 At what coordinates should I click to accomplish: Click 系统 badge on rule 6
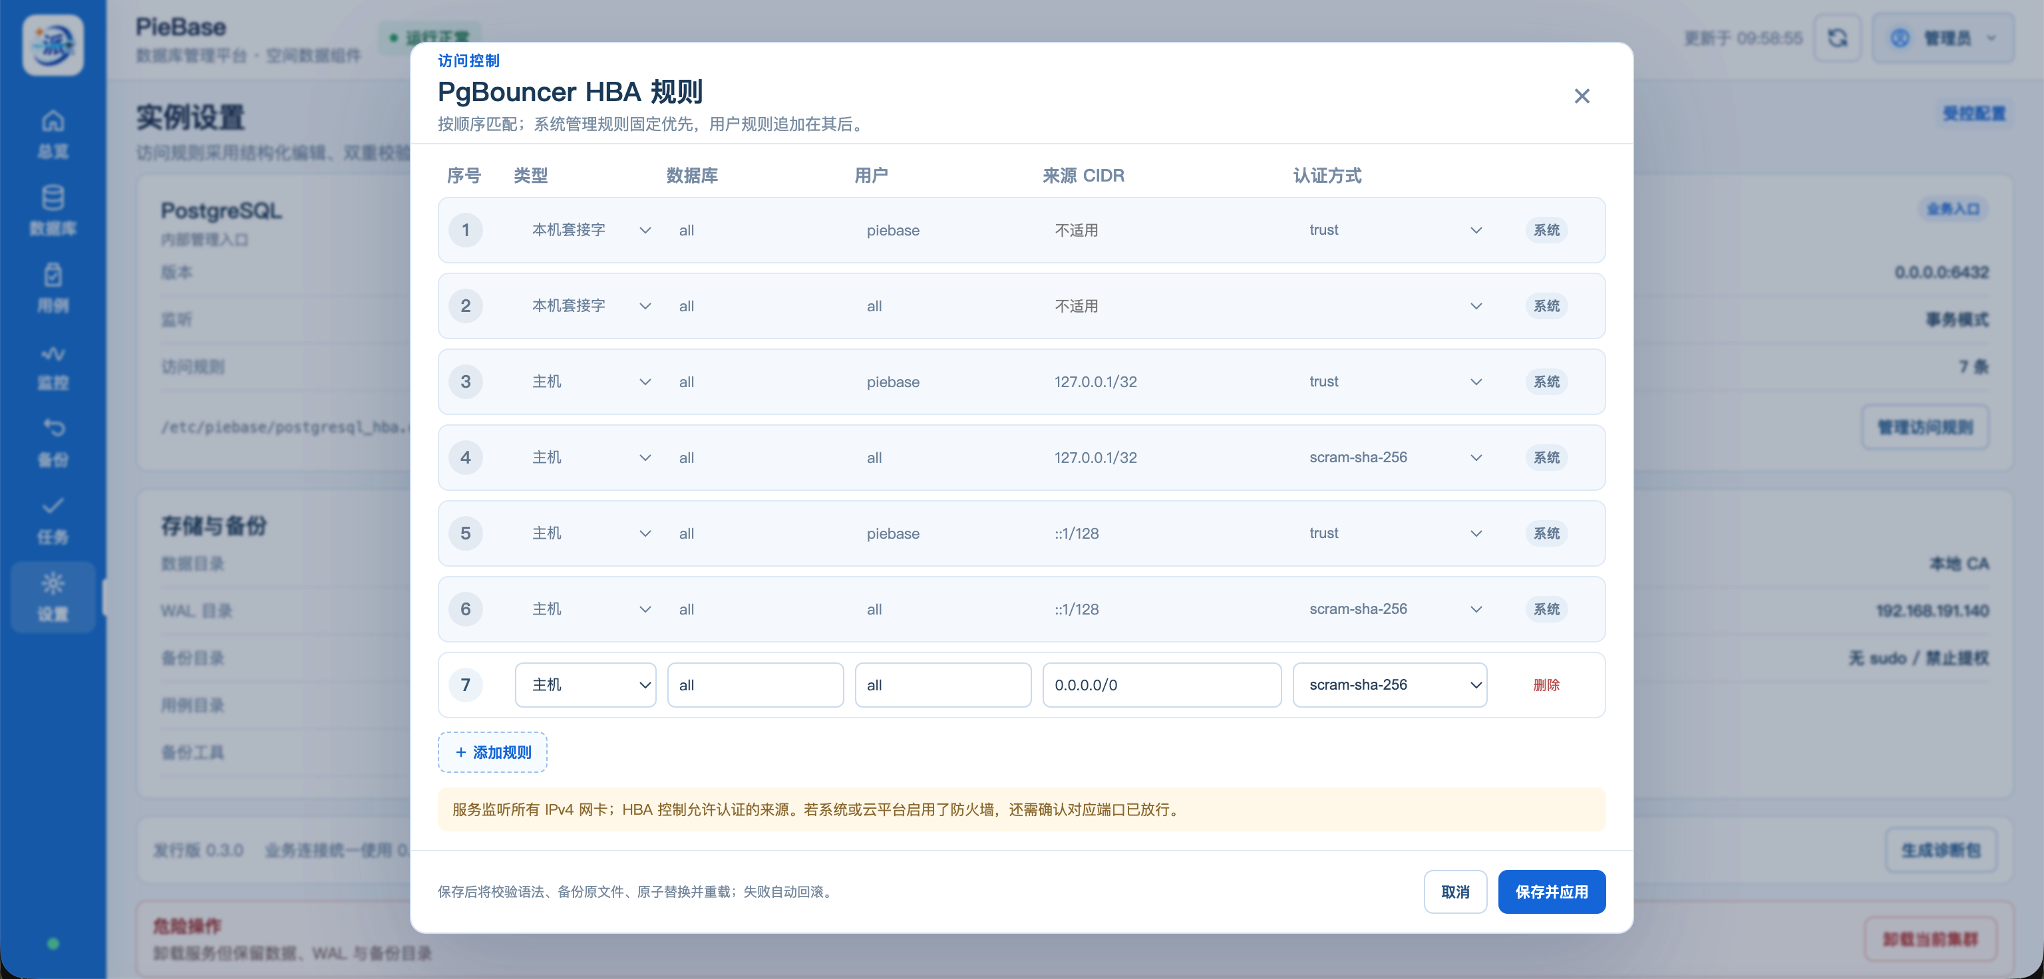(1546, 609)
